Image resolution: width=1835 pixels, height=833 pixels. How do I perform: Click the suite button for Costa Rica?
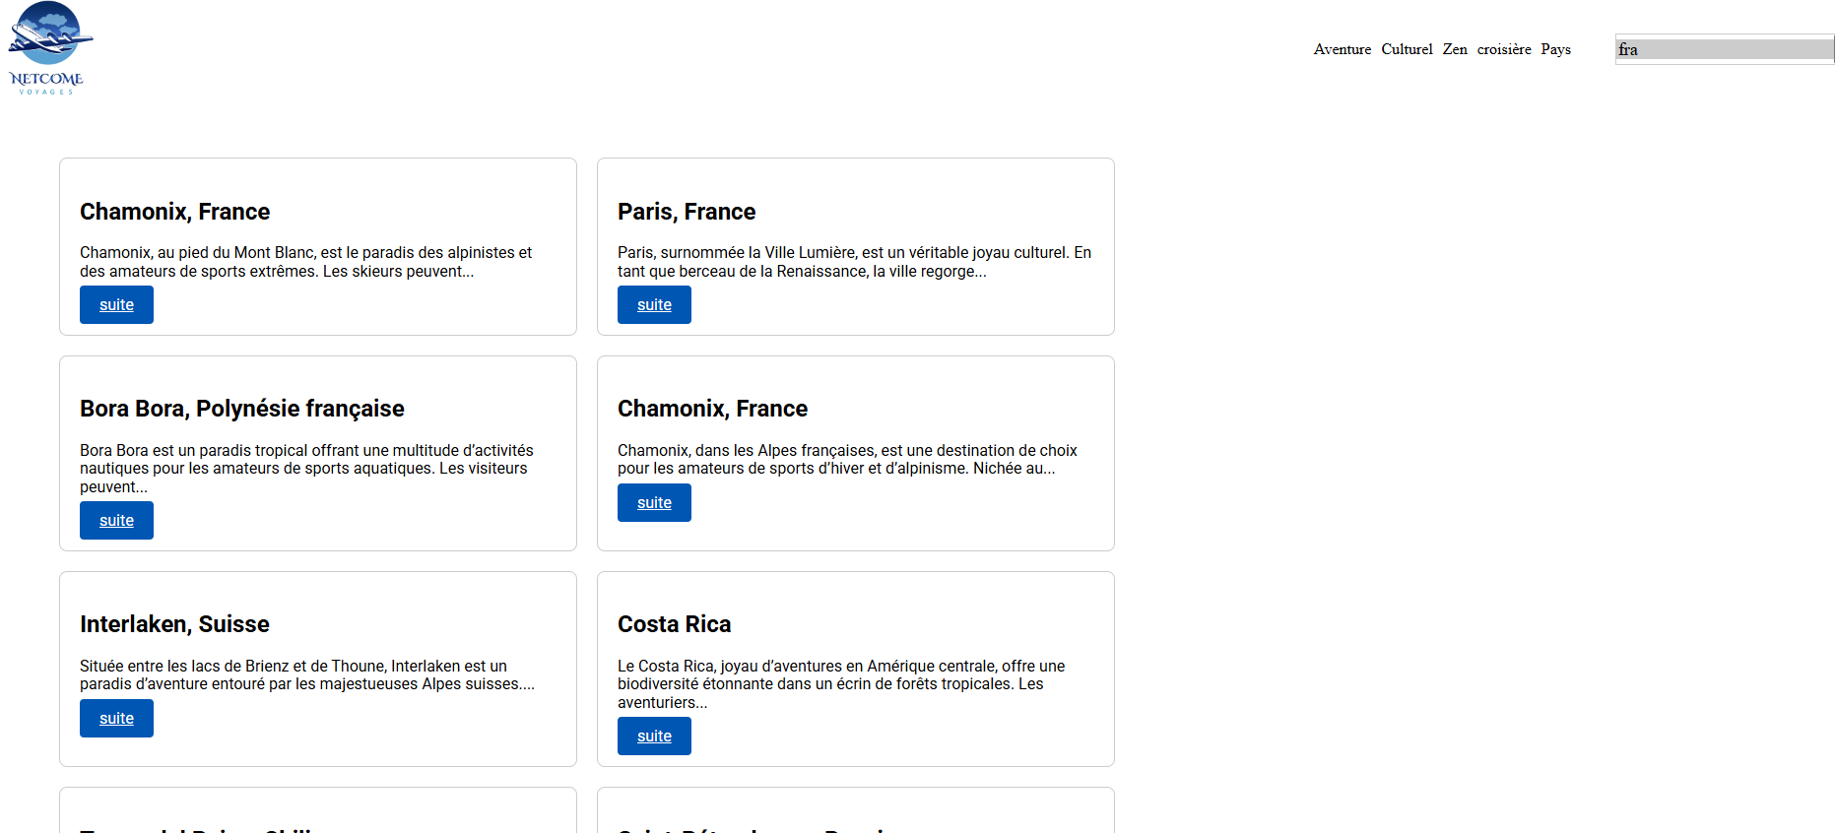(x=654, y=737)
